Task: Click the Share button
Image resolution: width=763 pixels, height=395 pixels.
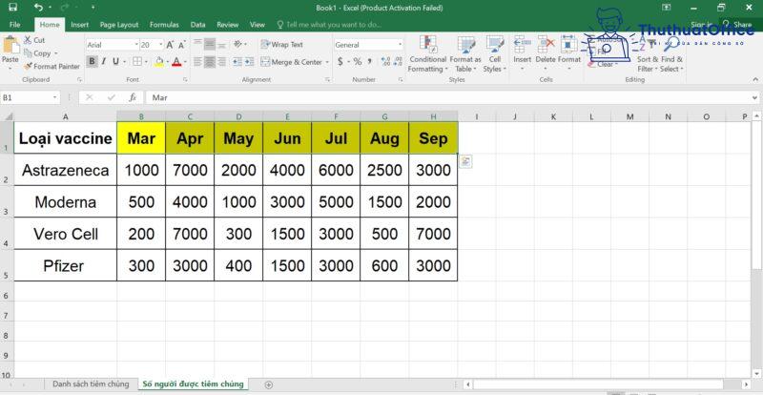Action: [737, 25]
